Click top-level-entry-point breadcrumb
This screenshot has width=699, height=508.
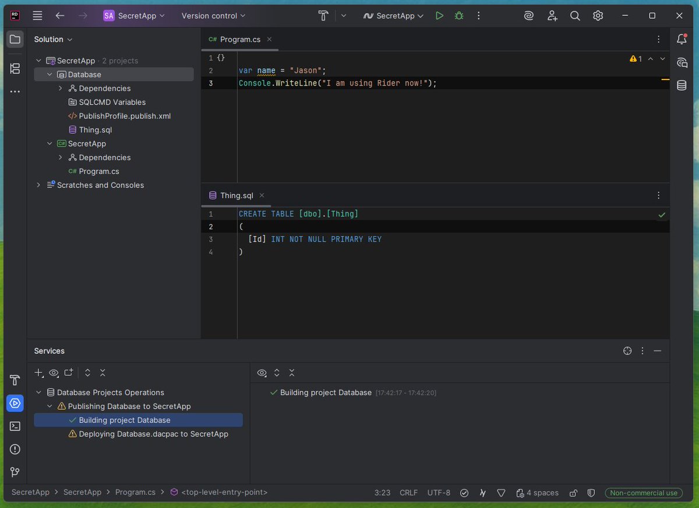219,492
